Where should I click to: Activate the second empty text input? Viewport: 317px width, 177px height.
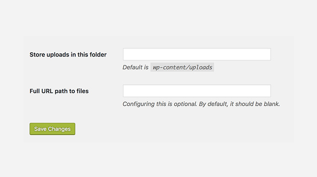tap(197, 91)
